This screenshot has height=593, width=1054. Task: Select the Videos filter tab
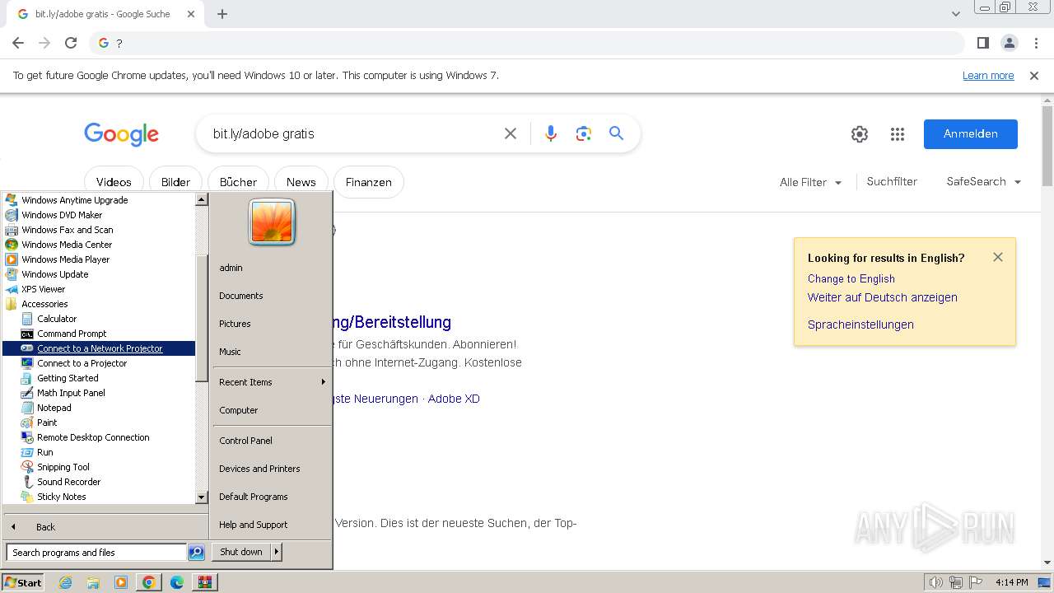[x=114, y=182]
